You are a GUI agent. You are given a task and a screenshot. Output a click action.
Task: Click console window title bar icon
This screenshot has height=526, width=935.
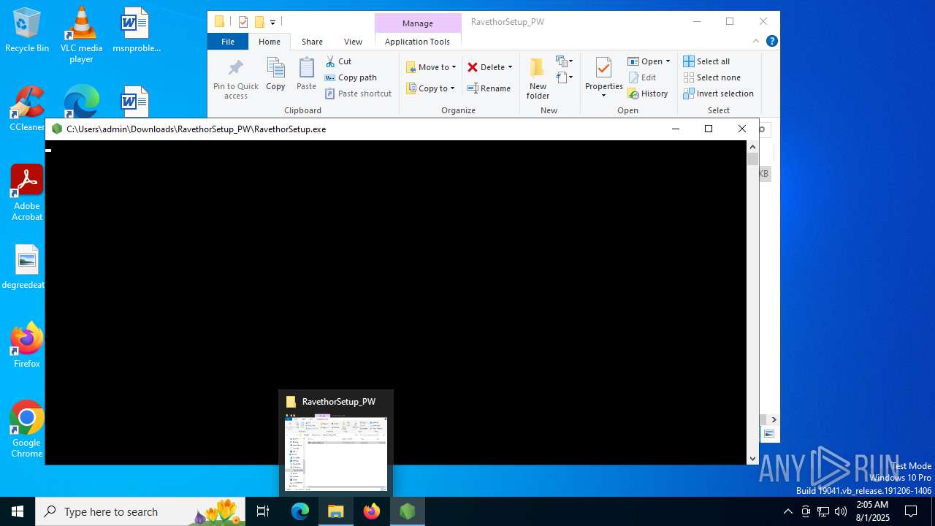tap(57, 129)
